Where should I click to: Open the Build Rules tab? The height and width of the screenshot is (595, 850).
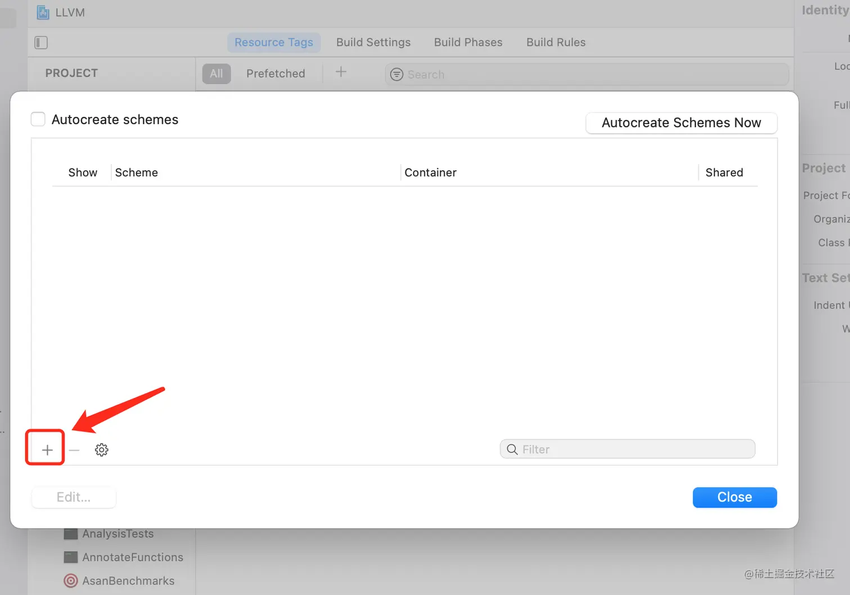click(556, 42)
